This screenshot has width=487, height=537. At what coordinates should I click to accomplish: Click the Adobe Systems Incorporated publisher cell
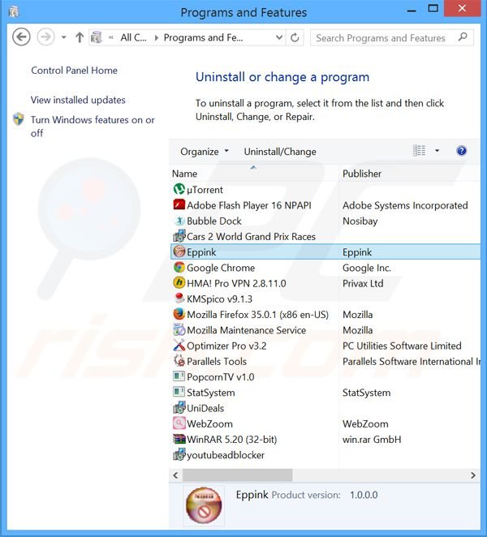[405, 205]
